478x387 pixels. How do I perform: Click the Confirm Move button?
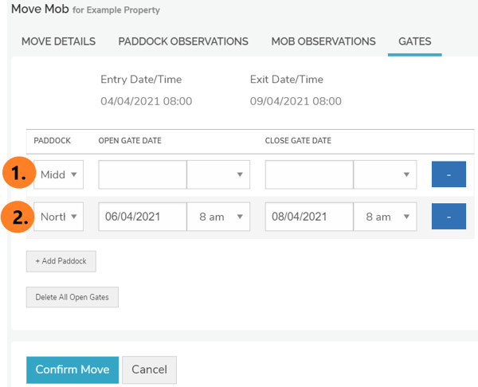pyautogui.click(x=72, y=370)
